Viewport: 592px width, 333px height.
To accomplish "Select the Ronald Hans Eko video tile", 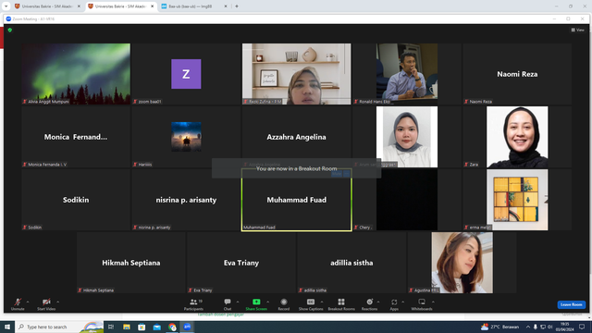I will point(407,74).
